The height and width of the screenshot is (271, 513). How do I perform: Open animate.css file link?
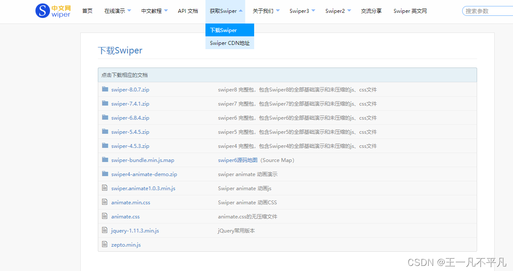point(125,217)
